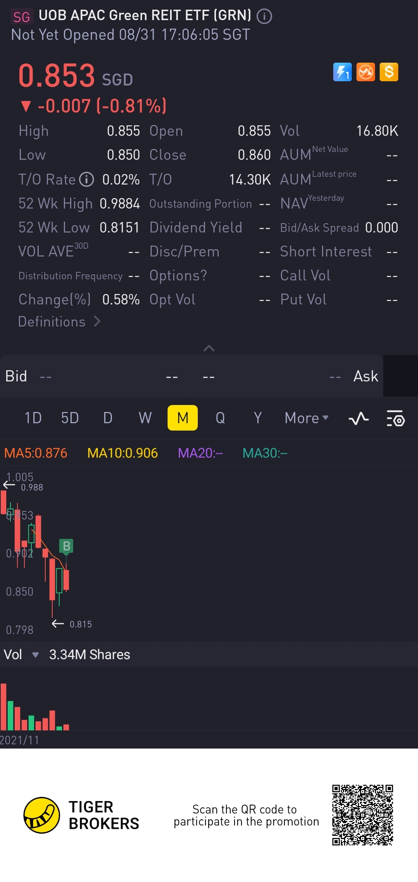This screenshot has width=418, height=882.
Task: Tap the info icon beside ETF name
Action: click(x=264, y=16)
